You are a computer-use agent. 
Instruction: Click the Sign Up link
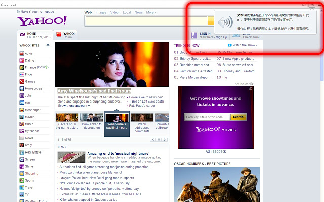click(x=221, y=37)
